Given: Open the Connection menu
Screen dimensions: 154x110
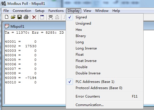Looking at the screenshot, I should (22, 10).
